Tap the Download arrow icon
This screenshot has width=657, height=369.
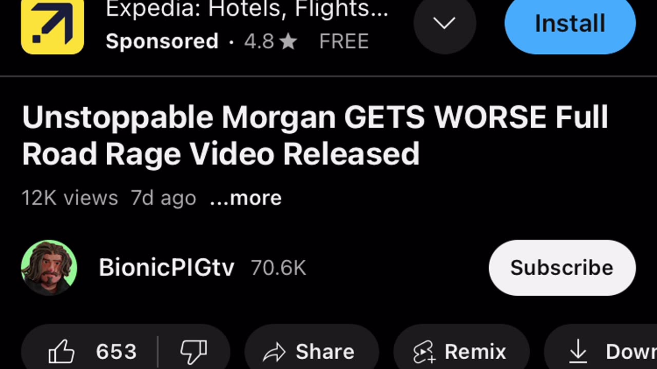(x=578, y=352)
